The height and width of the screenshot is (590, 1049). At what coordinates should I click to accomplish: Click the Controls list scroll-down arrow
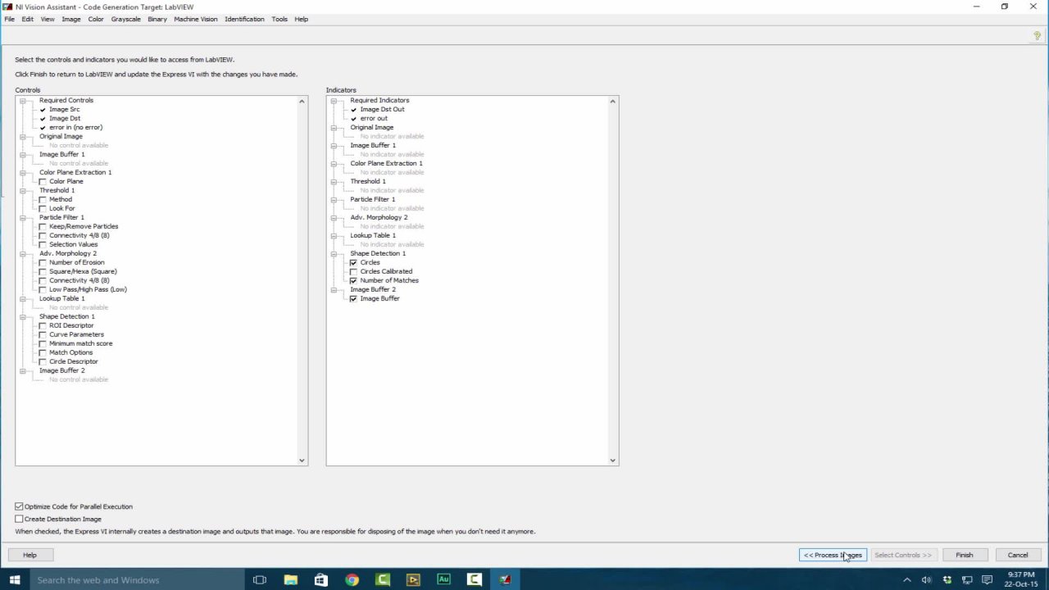(x=302, y=461)
